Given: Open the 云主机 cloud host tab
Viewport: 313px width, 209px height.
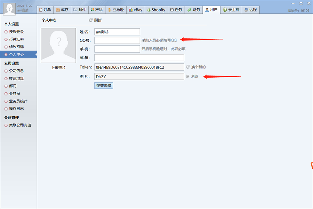Looking at the screenshot, I should 231,10.
